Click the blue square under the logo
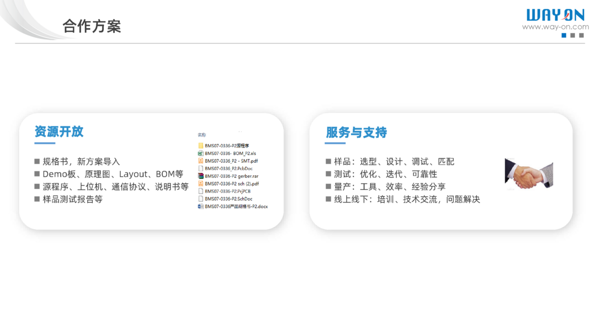The image size is (599, 336). click(564, 35)
